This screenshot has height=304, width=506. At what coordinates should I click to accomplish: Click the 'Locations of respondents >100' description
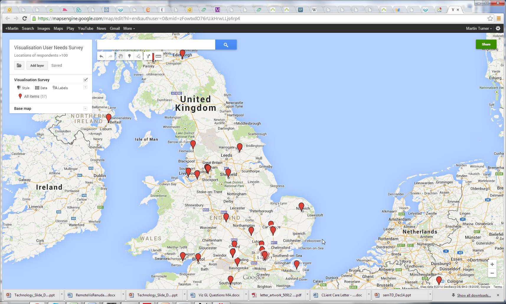(41, 55)
